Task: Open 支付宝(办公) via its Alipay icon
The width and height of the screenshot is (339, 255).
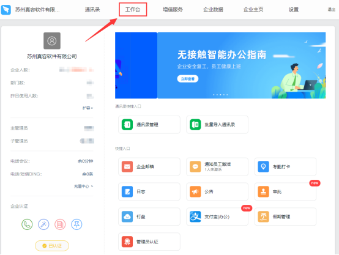Action: click(x=195, y=216)
